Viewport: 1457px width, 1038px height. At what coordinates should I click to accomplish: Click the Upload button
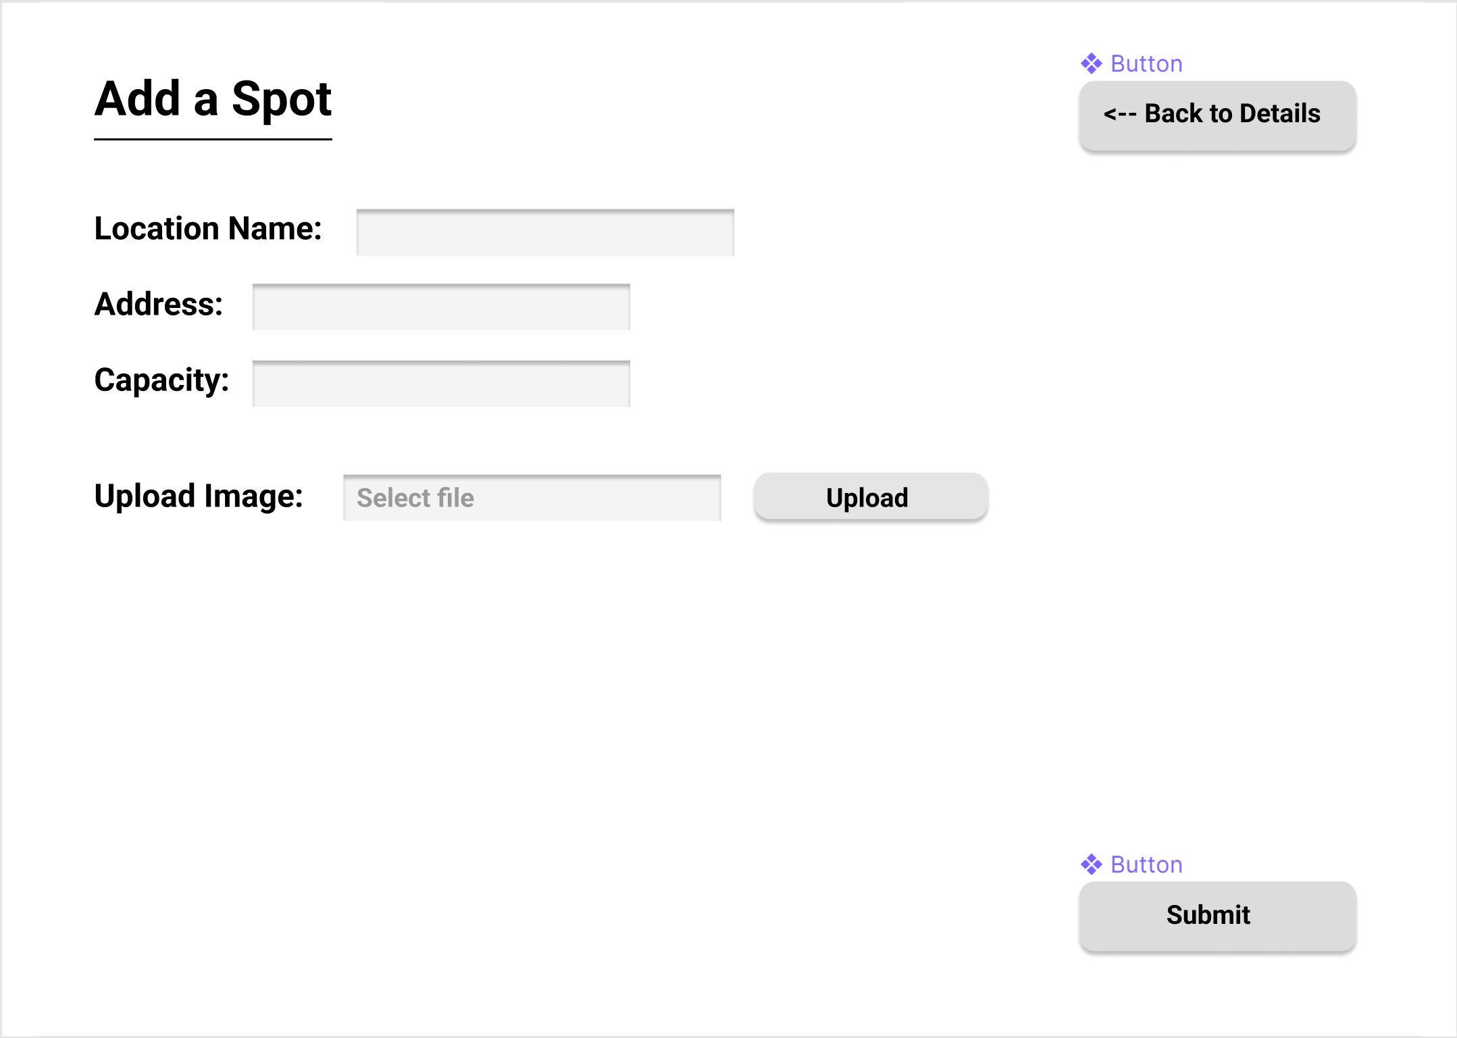(x=870, y=497)
